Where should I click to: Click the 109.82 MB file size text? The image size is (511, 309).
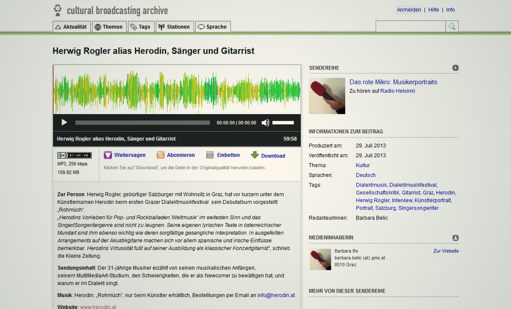click(x=68, y=172)
